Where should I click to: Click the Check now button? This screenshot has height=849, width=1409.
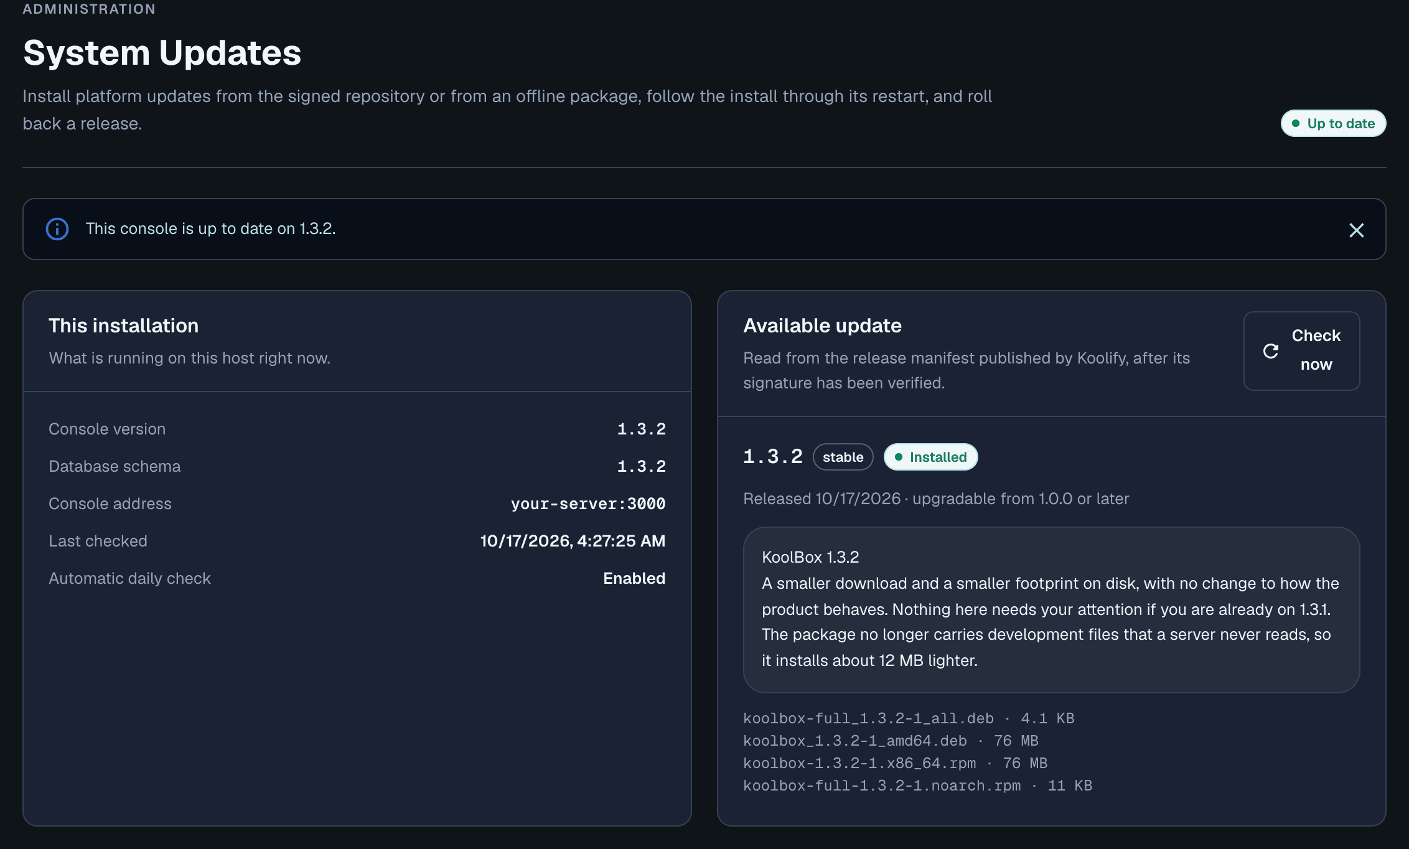[1301, 350]
